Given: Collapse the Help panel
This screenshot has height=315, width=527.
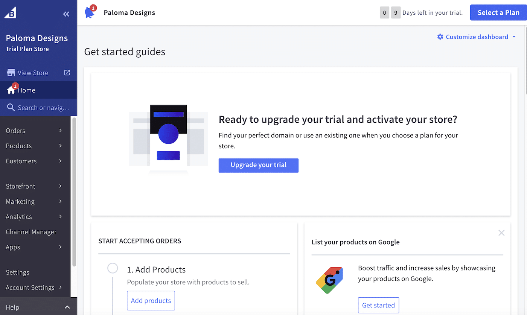Looking at the screenshot, I should pyautogui.click(x=67, y=307).
